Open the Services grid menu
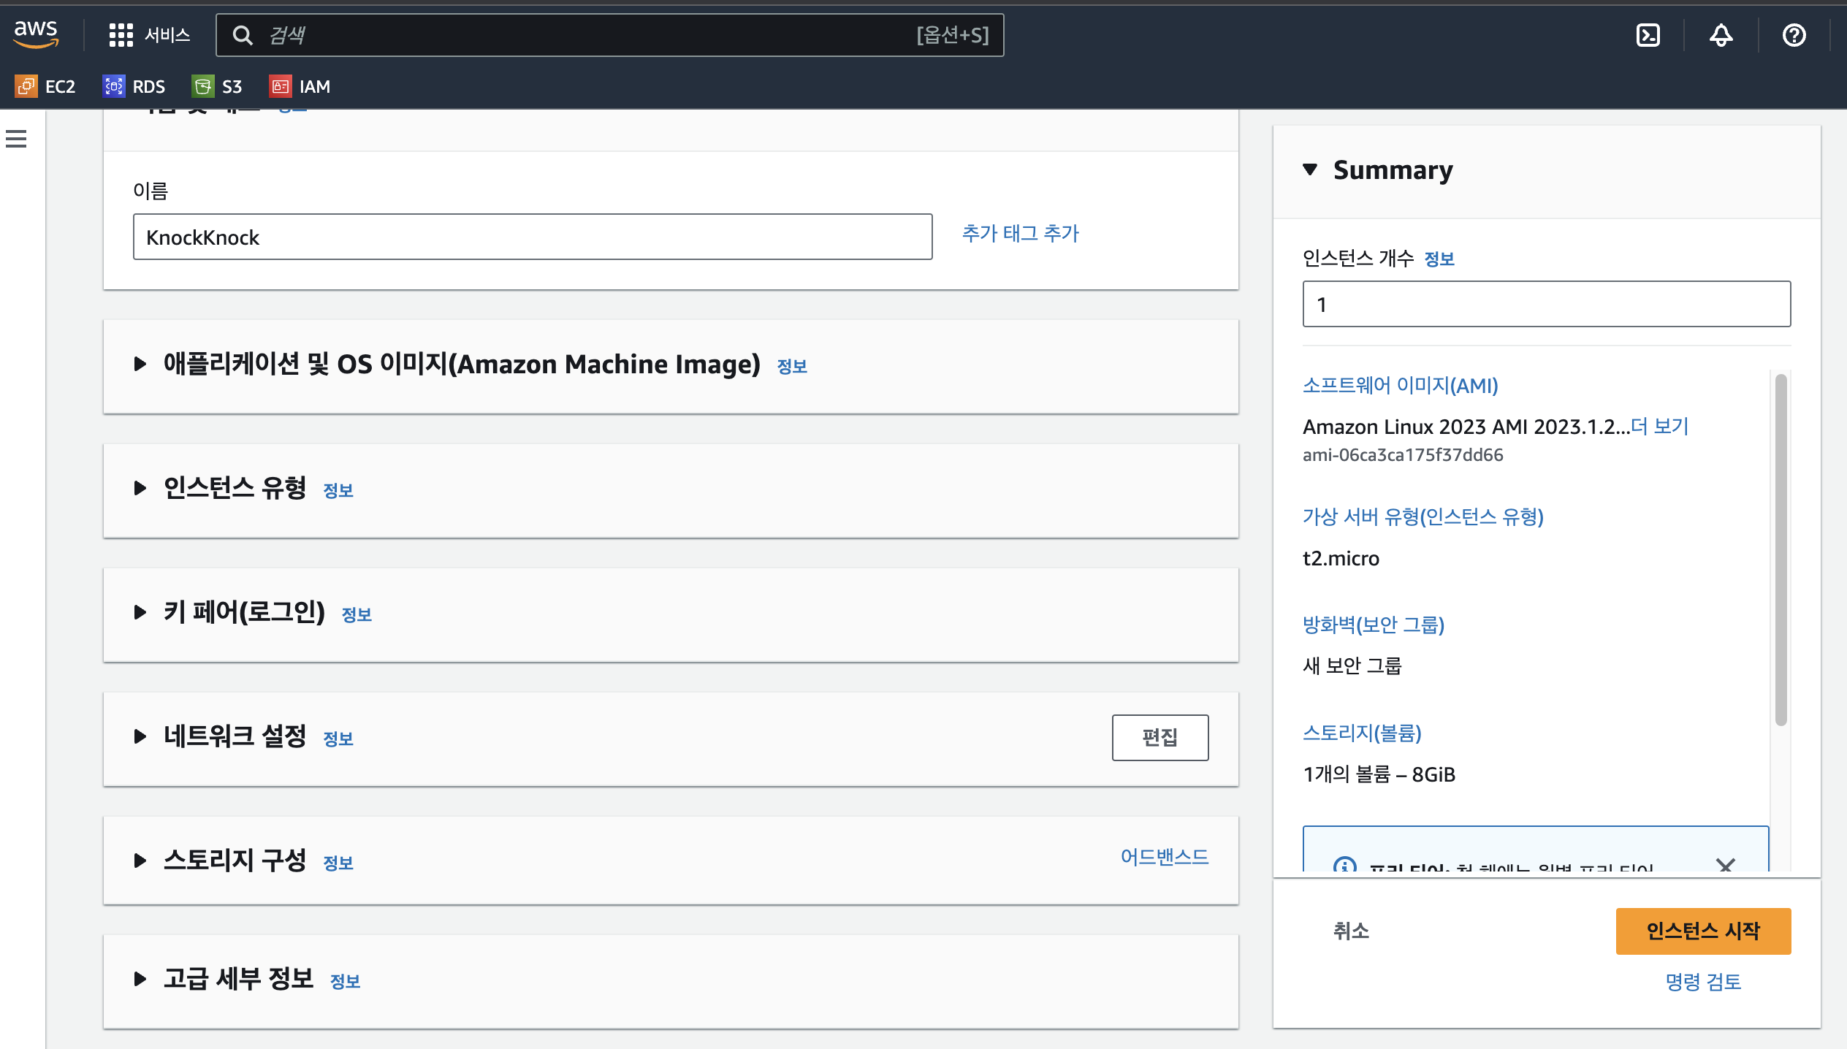 149,34
